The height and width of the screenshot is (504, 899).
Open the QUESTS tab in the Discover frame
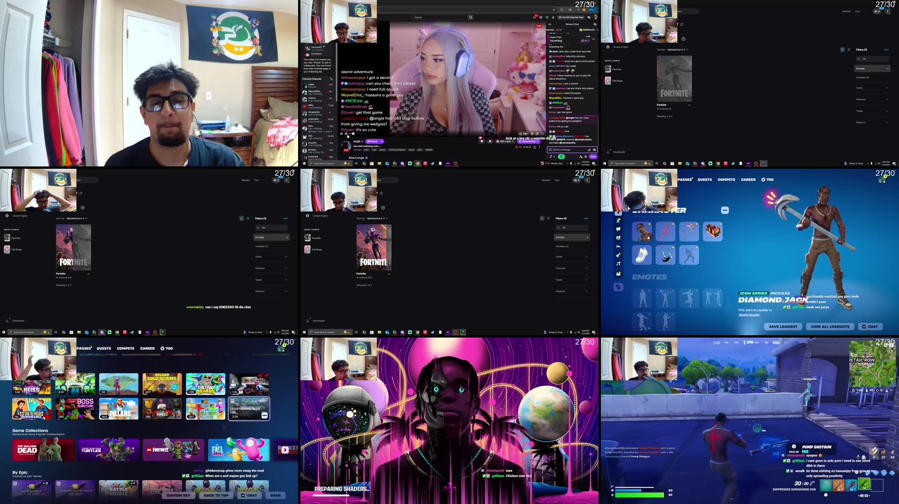[104, 348]
